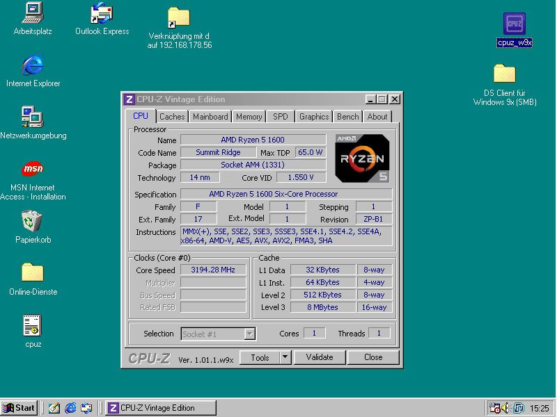
Task: Switch to the About tab
Action: [x=377, y=117]
